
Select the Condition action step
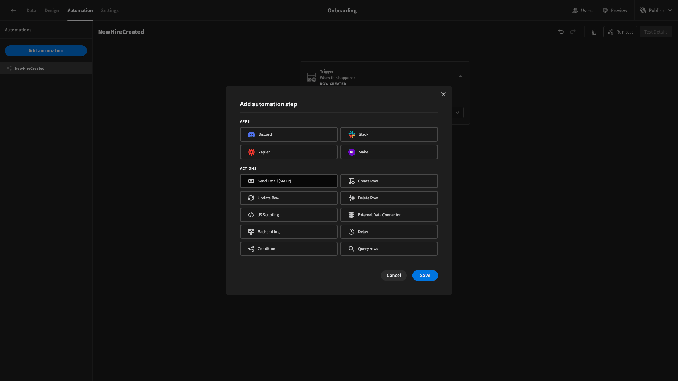click(x=289, y=249)
